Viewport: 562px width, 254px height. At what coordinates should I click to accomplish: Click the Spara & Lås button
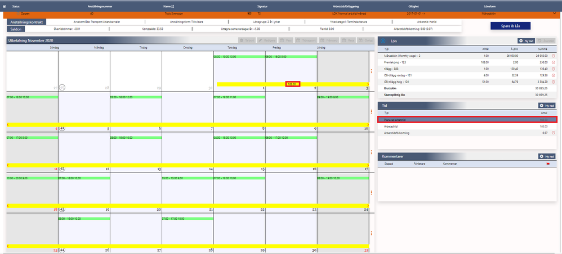coord(510,26)
